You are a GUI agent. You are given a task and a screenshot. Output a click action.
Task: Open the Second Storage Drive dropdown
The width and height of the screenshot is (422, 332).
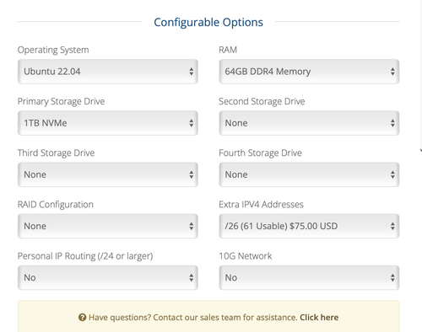[x=309, y=123]
